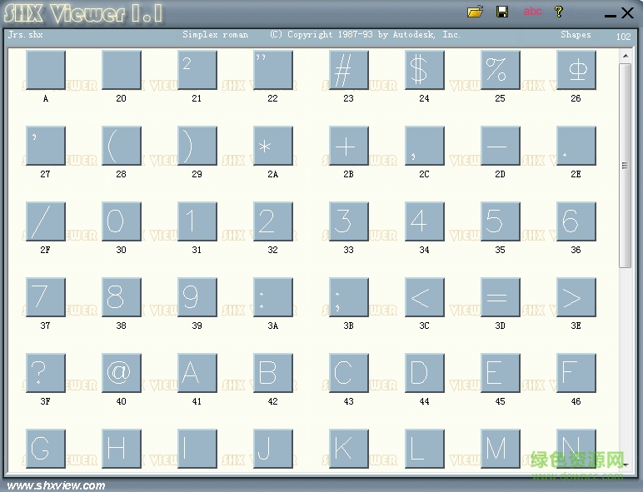Select the letter J shape tile
Viewport: 643px width, 492px height.
(x=273, y=449)
